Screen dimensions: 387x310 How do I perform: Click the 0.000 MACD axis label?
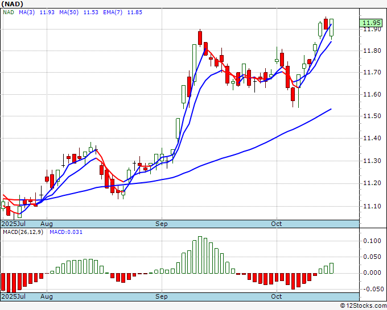coord(372,273)
